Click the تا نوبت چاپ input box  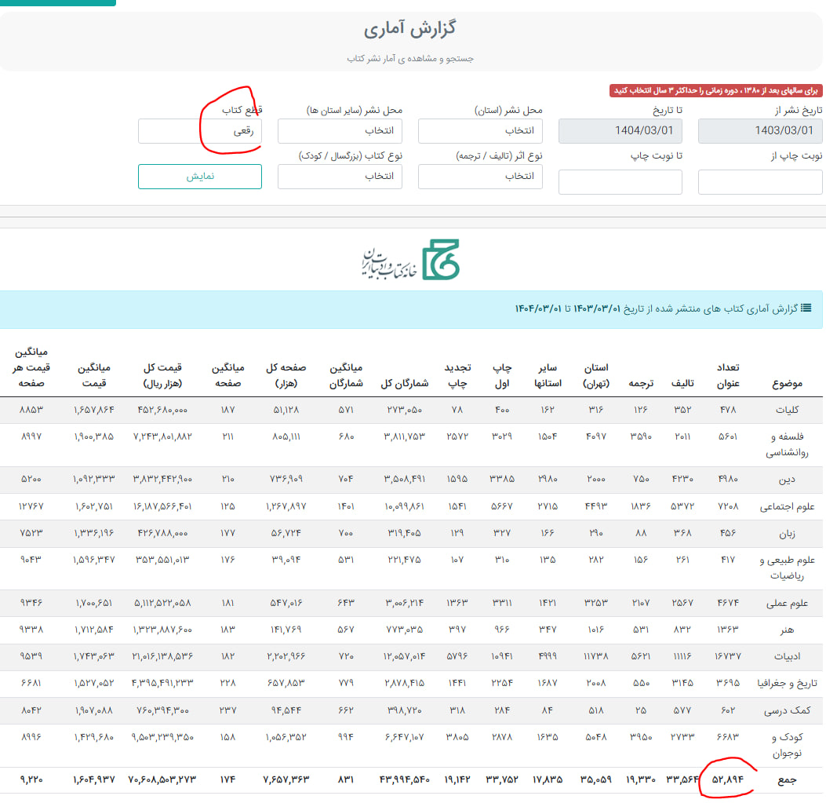point(620,182)
